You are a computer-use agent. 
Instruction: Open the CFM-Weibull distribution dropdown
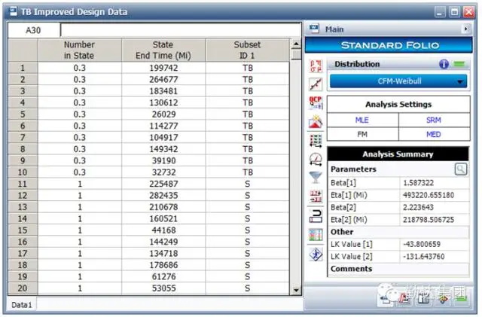coord(398,81)
